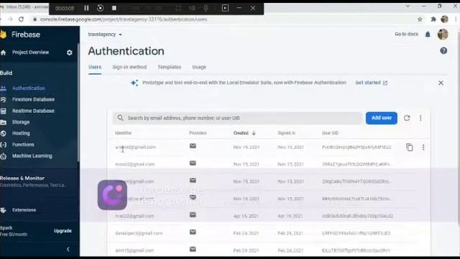Open Hosting in the sidebar
Image resolution: width=460 pixels, height=259 pixels.
point(21,133)
